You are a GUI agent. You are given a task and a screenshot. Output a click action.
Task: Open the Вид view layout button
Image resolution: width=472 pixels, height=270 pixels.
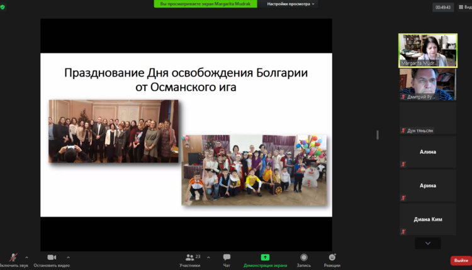point(465,7)
